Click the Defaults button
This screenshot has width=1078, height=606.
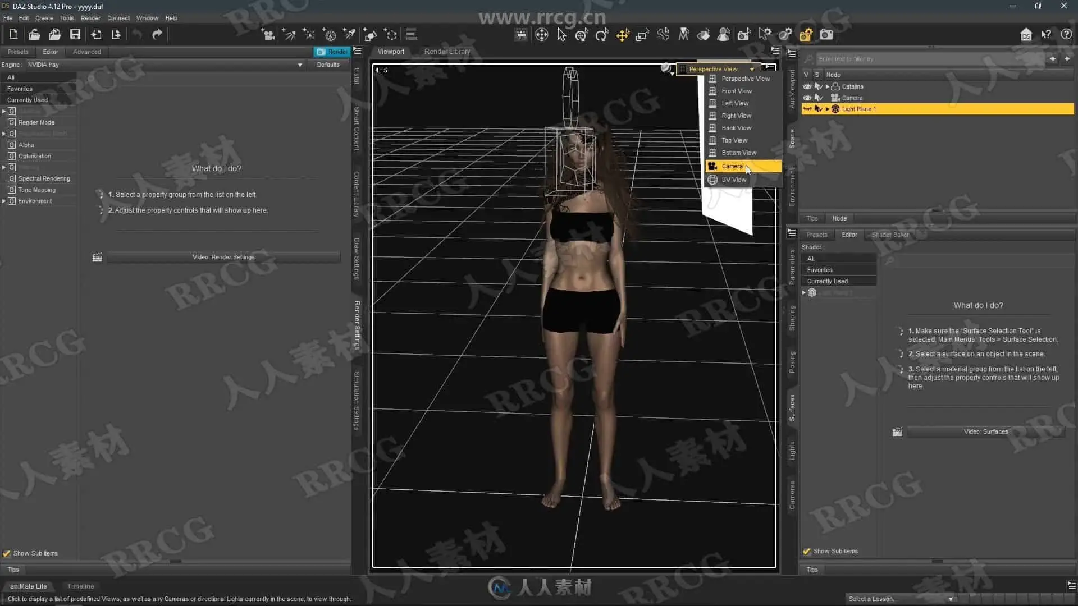point(328,65)
